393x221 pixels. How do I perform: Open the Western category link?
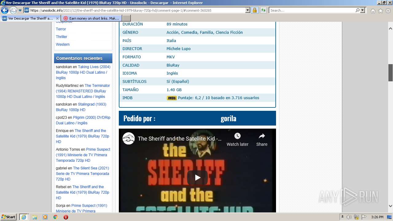click(x=63, y=45)
